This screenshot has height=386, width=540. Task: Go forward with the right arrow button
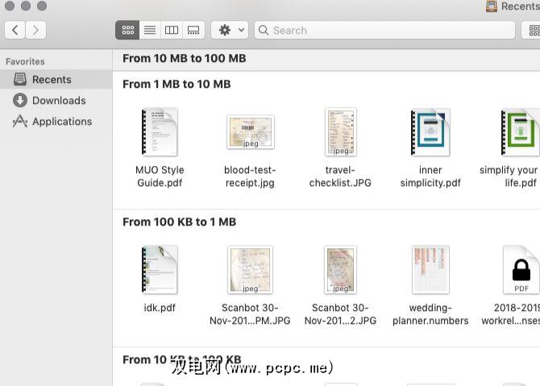click(x=35, y=31)
